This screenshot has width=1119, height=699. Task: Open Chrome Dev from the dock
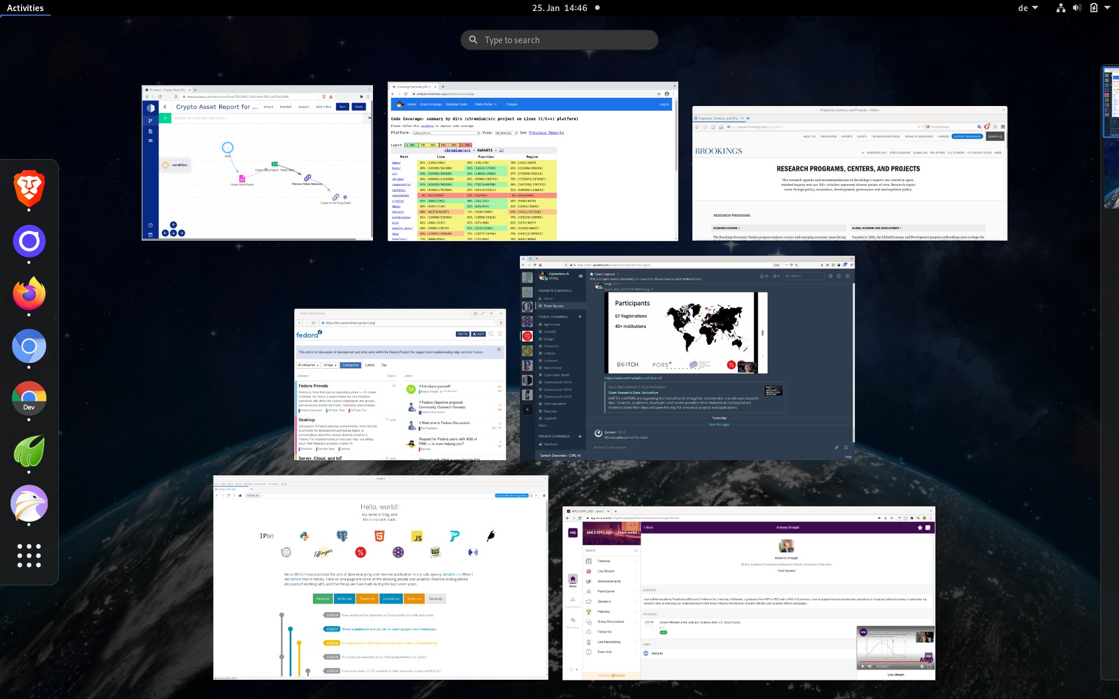tap(29, 398)
